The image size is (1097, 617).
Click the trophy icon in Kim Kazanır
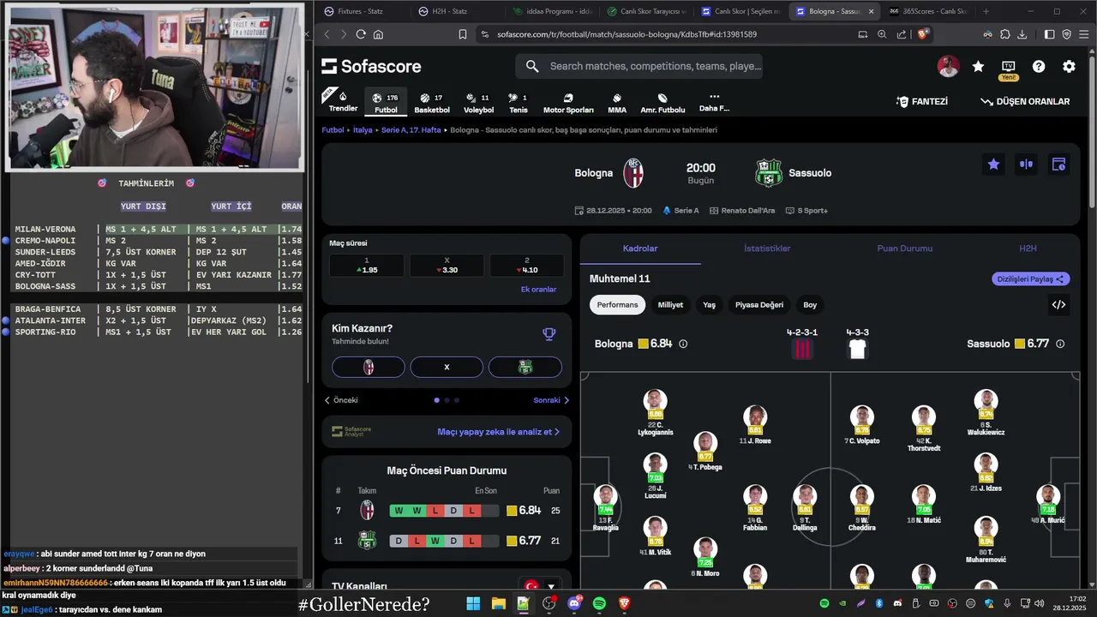click(549, 334)
